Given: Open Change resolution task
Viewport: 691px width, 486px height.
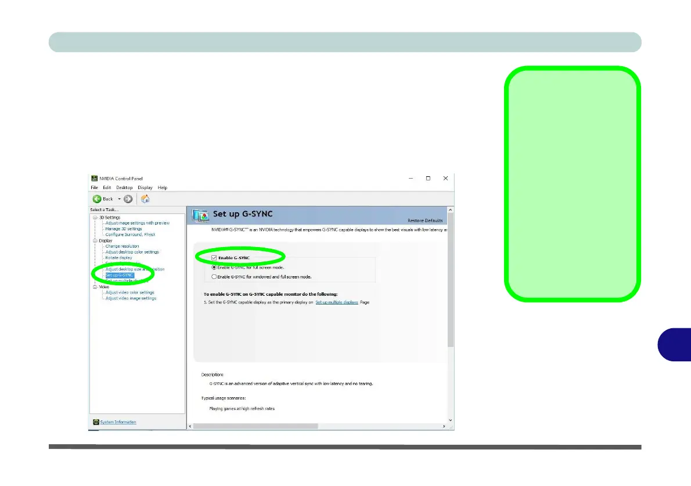Looking at the screenshot, I should [122, 246].
